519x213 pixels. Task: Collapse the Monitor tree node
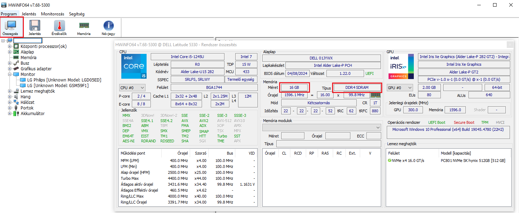click(x=10, y=74)
